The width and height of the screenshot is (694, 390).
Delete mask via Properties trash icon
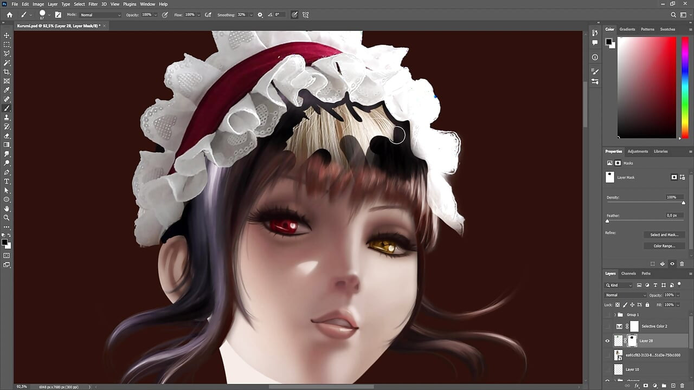pos(682,264)
